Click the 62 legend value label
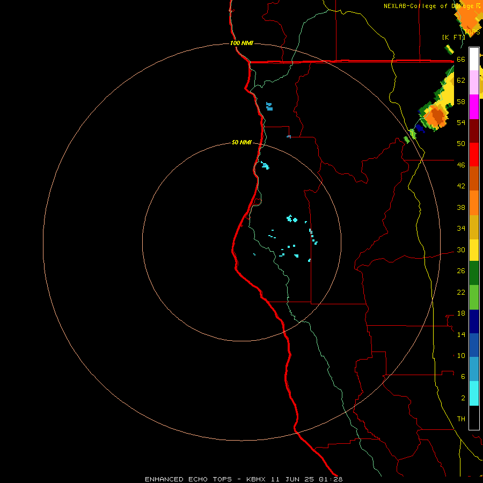 pyautogui.click(x=461, y=80)
